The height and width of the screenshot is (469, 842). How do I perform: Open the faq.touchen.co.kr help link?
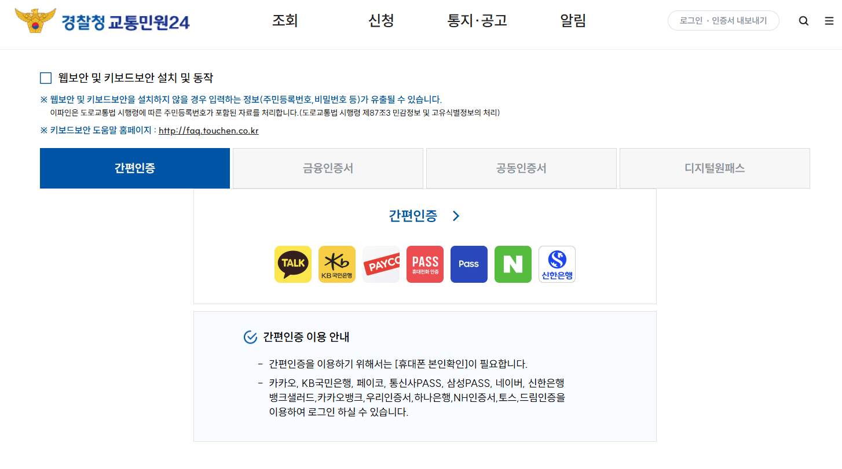click(208, 131)
